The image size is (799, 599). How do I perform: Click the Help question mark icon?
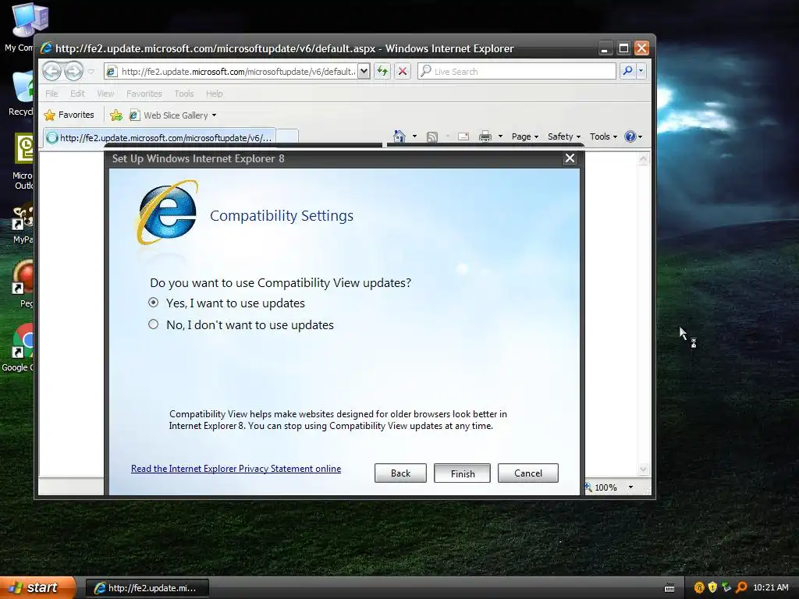pos(630,136)
